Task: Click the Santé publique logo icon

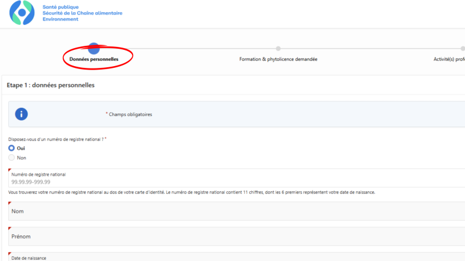Action: pos(22,13)
